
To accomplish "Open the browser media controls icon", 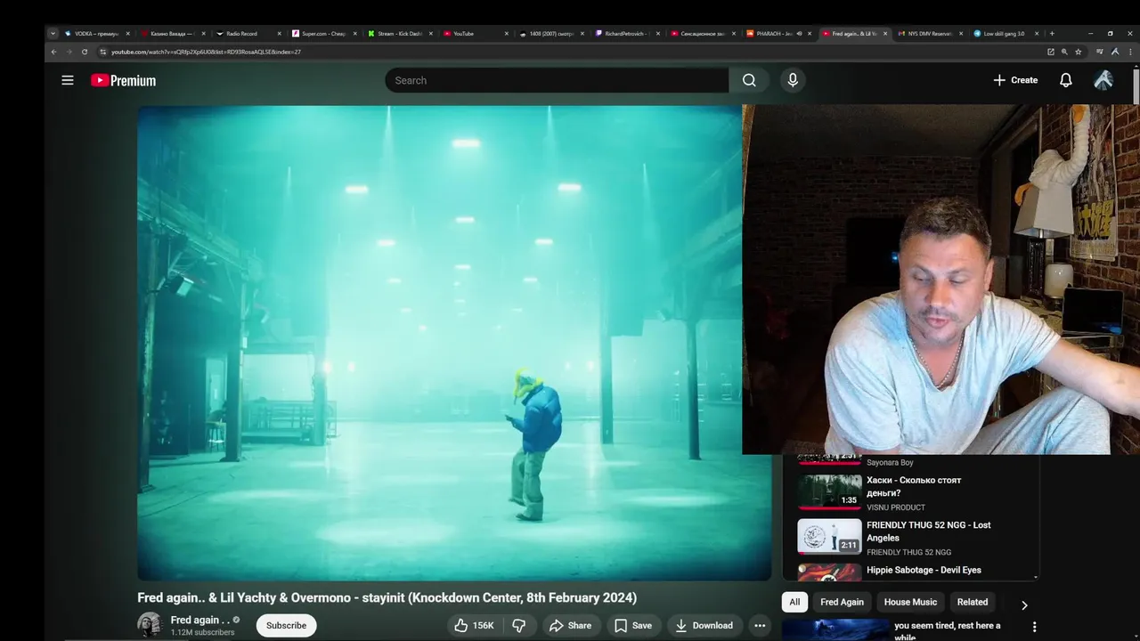I will [1100, 52].
